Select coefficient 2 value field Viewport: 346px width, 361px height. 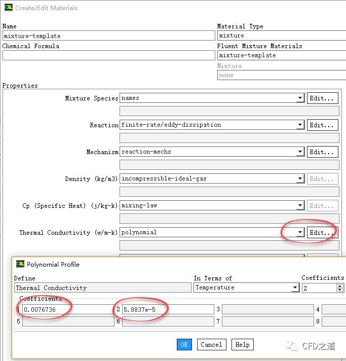[167, 309]
